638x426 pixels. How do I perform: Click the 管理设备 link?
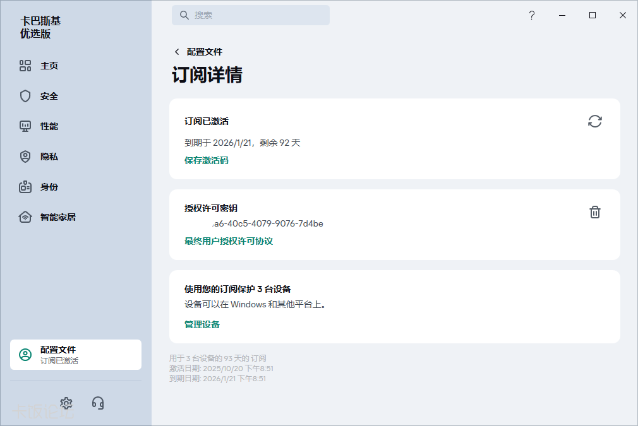pos(202,324)
